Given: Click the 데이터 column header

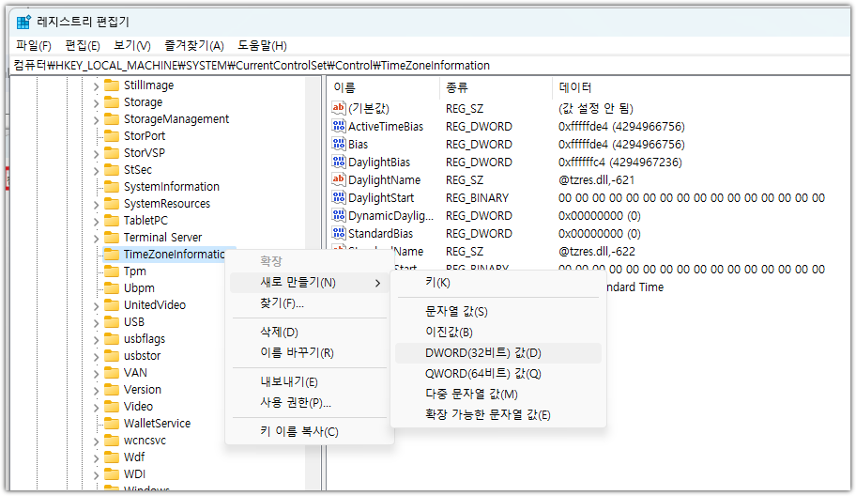Looking at the screenshot, I should tap(574, 87).
